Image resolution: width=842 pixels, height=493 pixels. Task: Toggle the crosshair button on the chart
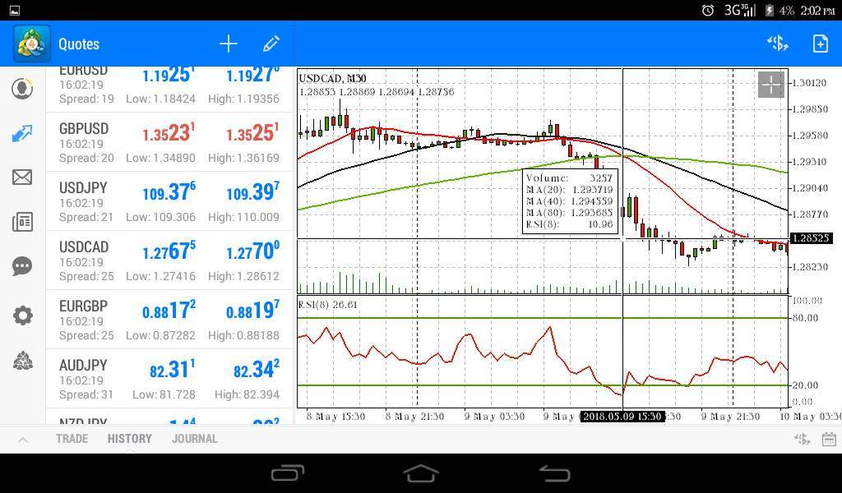771,85
